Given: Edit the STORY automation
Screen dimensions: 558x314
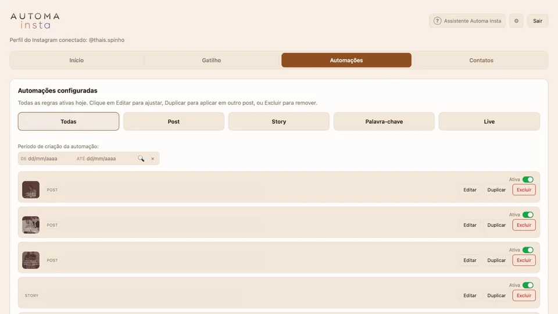Looking at the screenshot, I should pyautogui.click(x=470, y=295).
